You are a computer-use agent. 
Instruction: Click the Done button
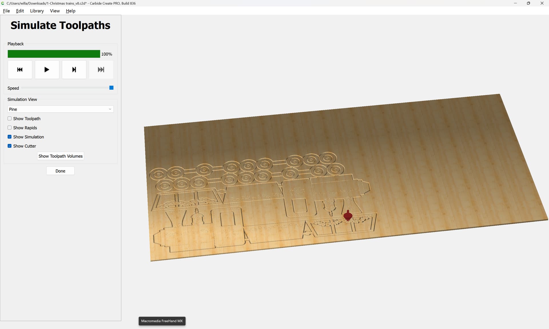point(60,171)
